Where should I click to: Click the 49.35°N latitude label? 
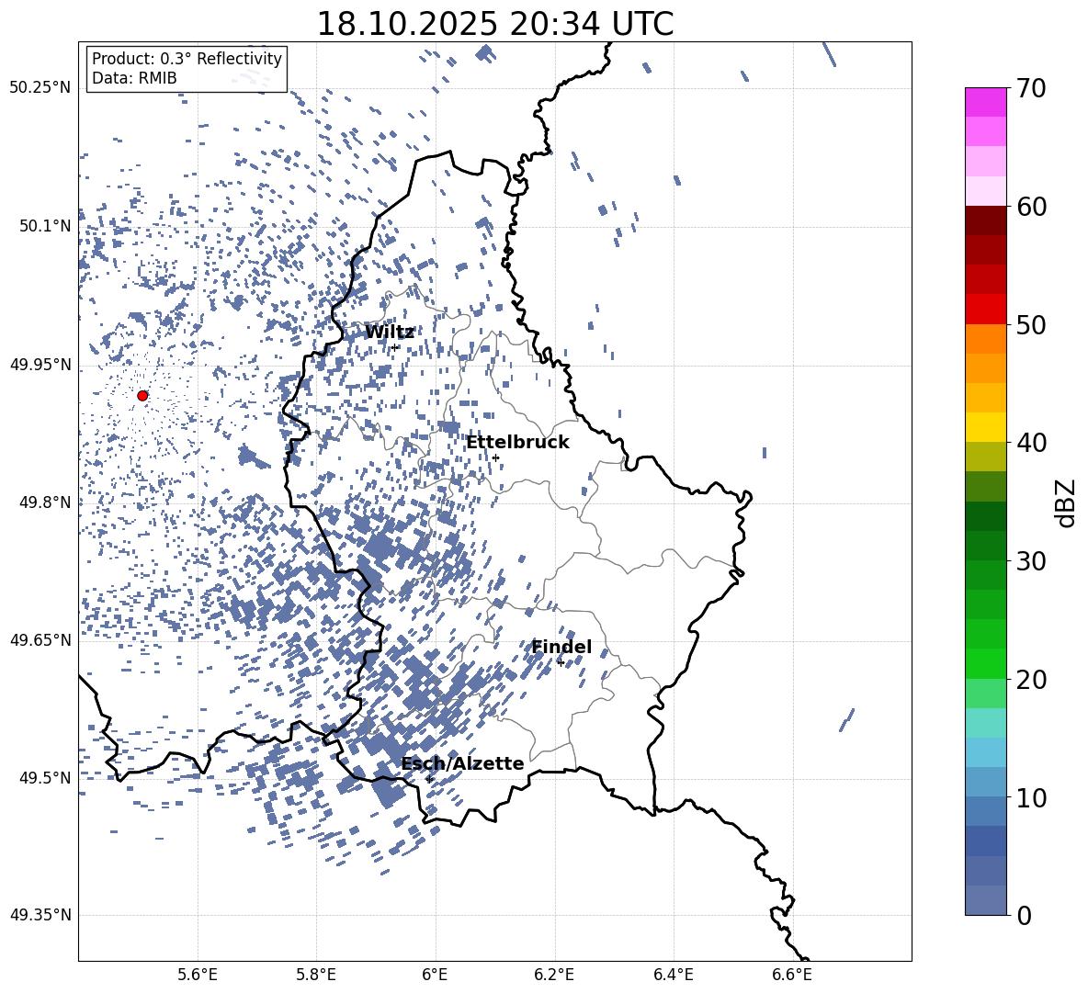(x=40, y=915)
